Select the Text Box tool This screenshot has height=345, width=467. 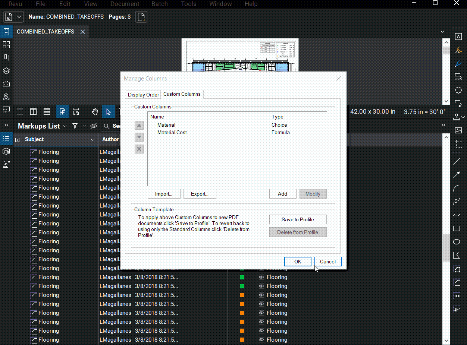point(458,36)
